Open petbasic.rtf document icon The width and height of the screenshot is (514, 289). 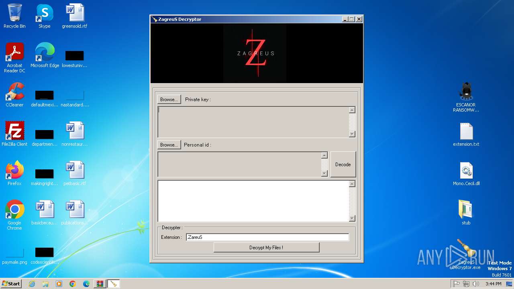pos(75,173)
